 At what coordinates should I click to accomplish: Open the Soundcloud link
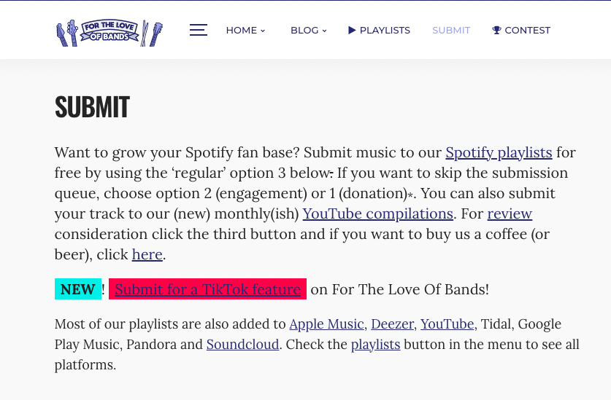point(242,344)
